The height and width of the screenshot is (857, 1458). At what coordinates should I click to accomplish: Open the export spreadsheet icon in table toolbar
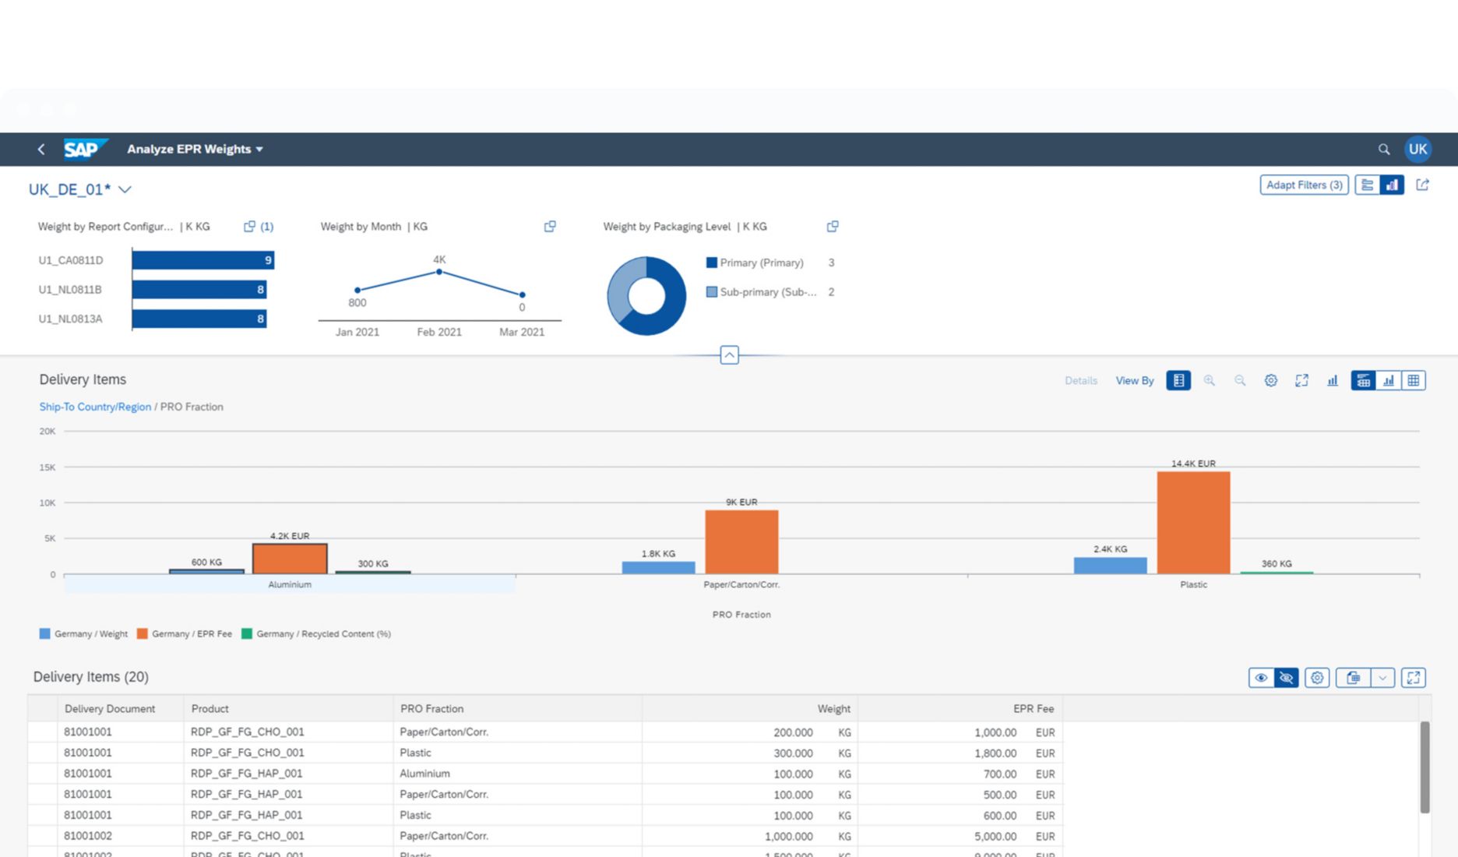point(1353,678)
